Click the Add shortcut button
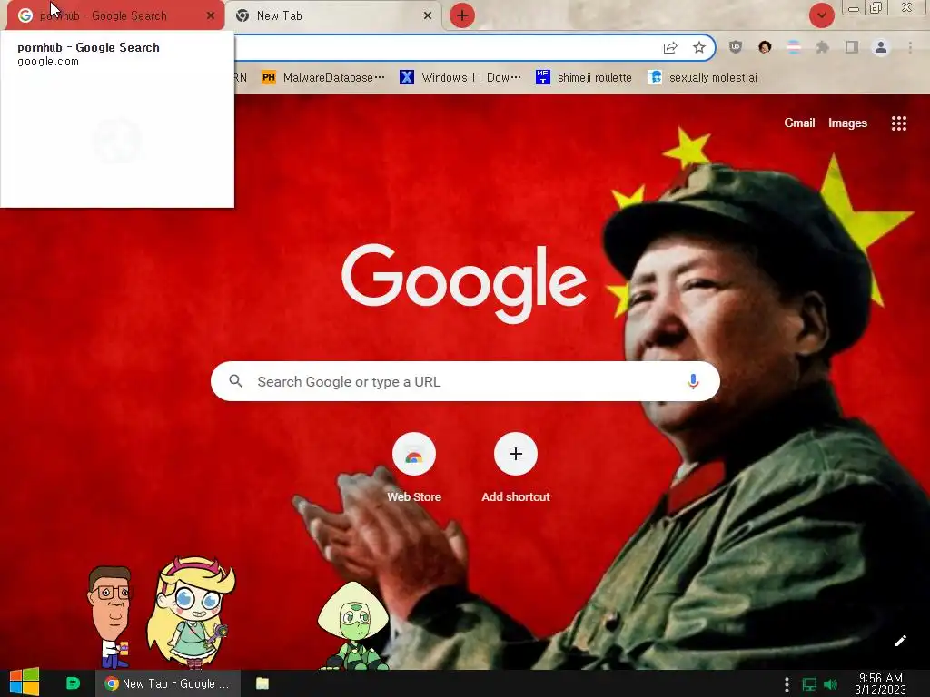 (x=516, y=467)
